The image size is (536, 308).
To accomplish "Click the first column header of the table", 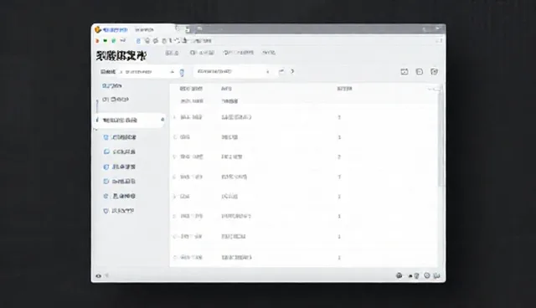I will point(191,89).
